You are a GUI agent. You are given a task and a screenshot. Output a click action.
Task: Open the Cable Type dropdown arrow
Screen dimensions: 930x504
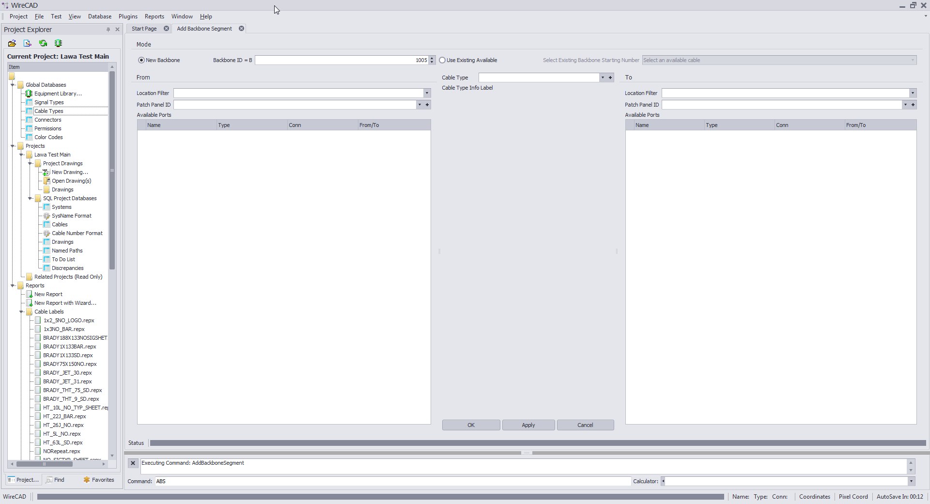pos(603,78)
